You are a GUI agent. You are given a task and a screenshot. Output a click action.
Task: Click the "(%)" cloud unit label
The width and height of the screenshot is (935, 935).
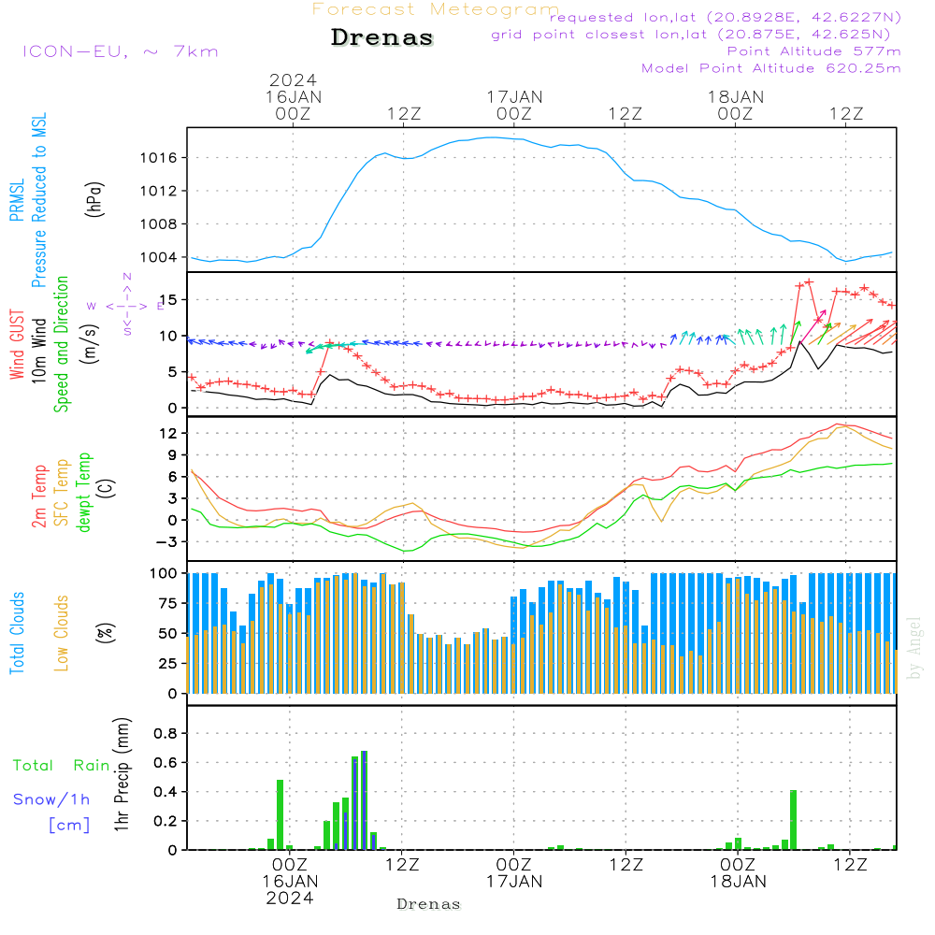(105, 633)
